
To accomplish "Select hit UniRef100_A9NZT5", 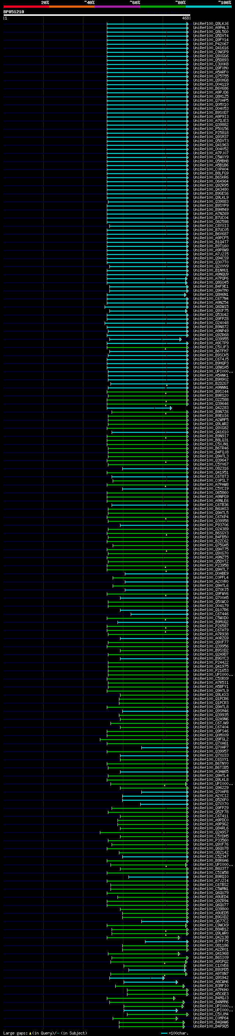I will [x=211, y=558].
